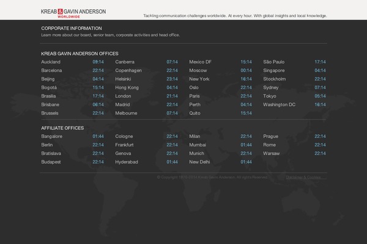The height and width of the screenshot is (244, 367).
Task: Open the Warsaw affiliate office
Action: click(x=272, y=154)
